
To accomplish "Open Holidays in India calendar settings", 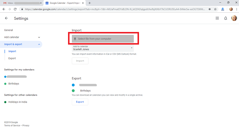I will pos(18,102).
